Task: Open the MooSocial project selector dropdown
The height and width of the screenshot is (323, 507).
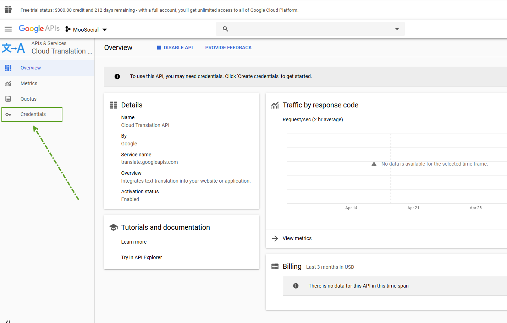Action: 86,29
